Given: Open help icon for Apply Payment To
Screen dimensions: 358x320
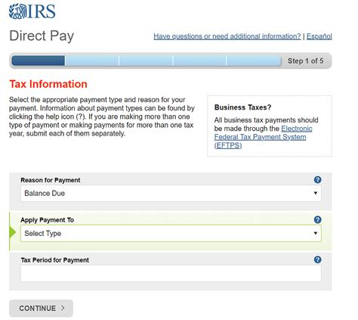Looking at the screenshot, I should pos(317,219).
